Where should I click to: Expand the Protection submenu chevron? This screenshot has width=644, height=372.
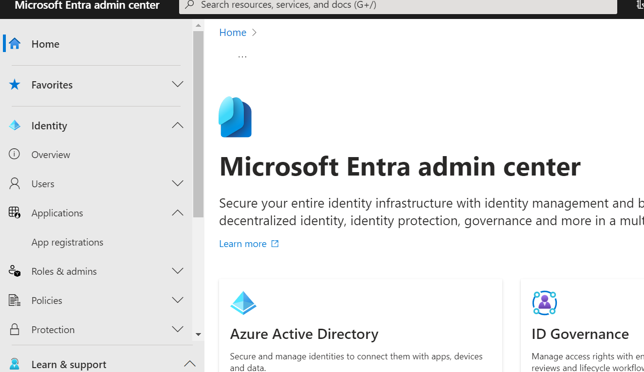(178, 329)
